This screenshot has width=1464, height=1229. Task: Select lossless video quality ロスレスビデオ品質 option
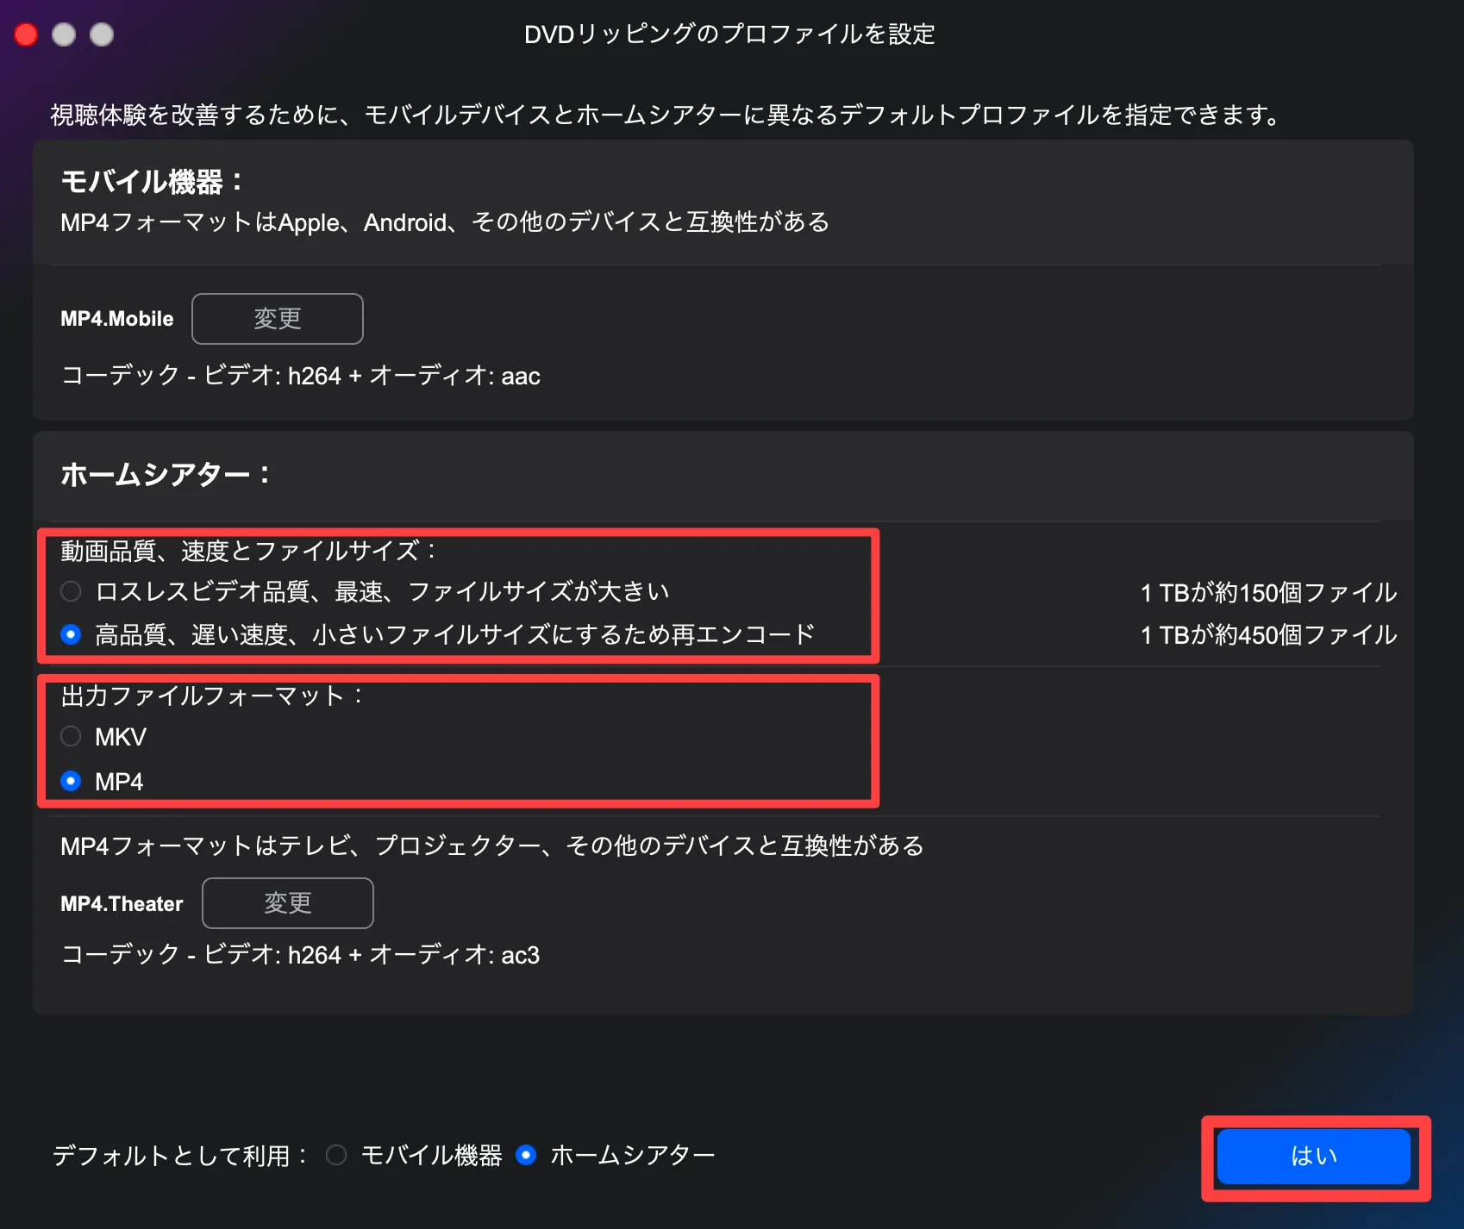[72, 591]
